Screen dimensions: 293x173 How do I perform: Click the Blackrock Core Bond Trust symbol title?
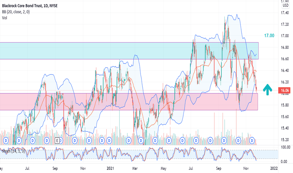click(30, 6)
